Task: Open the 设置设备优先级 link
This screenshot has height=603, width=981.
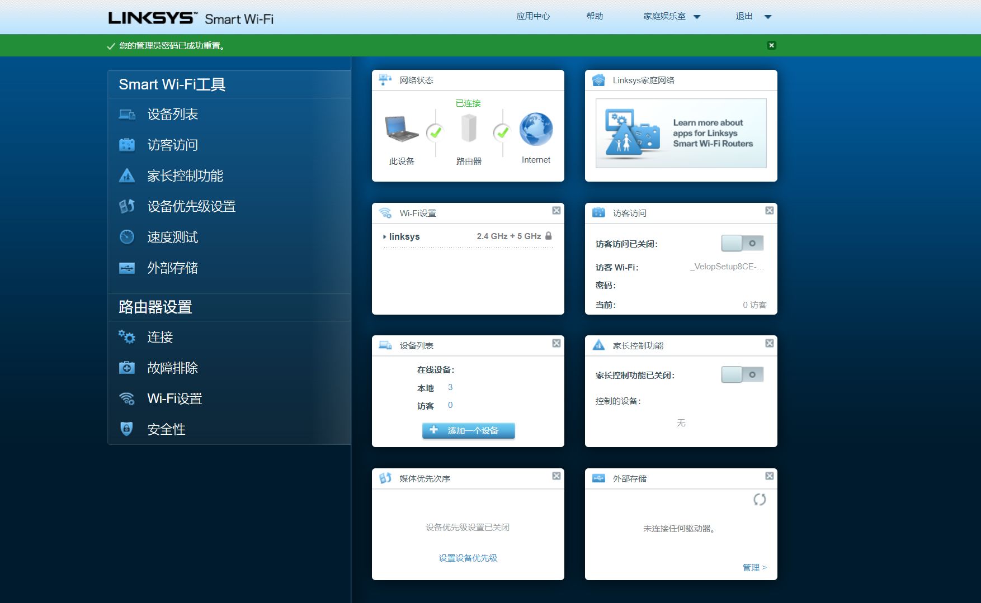Action: pyautogui.click(x=468, y=558)
